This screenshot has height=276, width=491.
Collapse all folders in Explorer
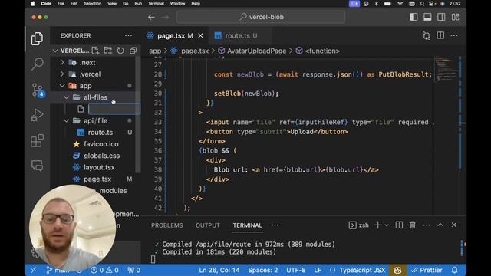133,51
